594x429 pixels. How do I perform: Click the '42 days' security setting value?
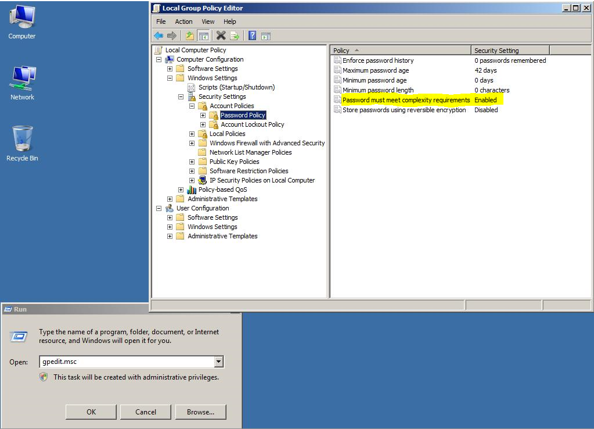coord(485,70)
